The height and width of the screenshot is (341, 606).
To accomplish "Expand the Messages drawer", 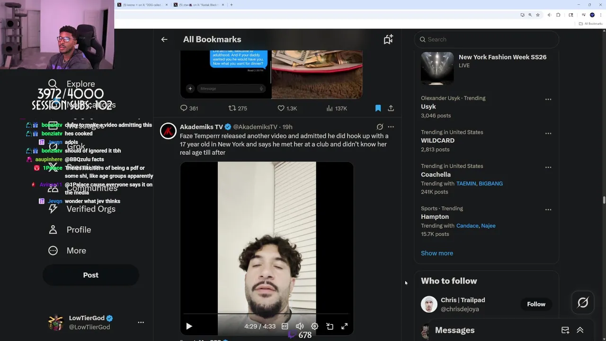I will tap(580, 330).
